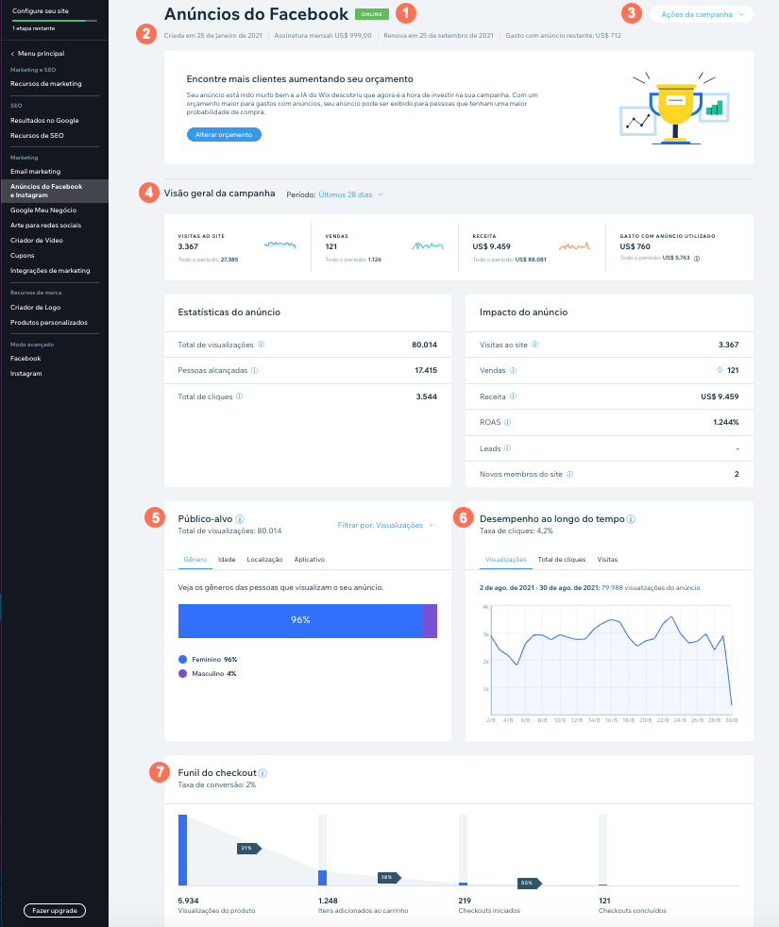
Task: Click info icon beside Desempenho ao longo do tempo
Action: (x=631, y=519)
